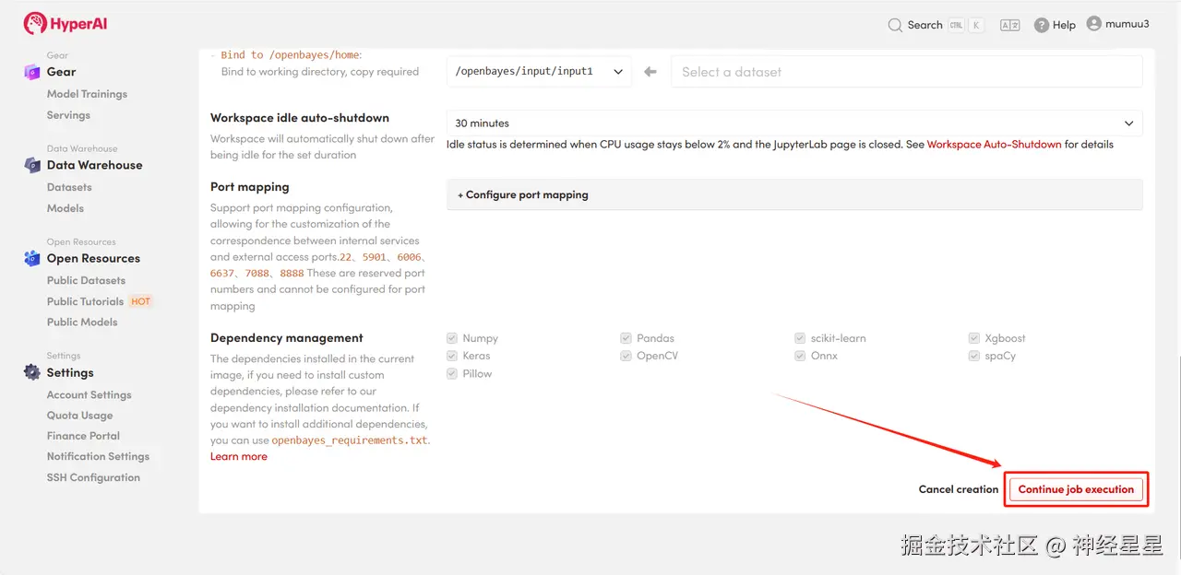This screenshot has width=1181, height=575.
Task: Click the Open Resources section icon
Action: point(32,259)
